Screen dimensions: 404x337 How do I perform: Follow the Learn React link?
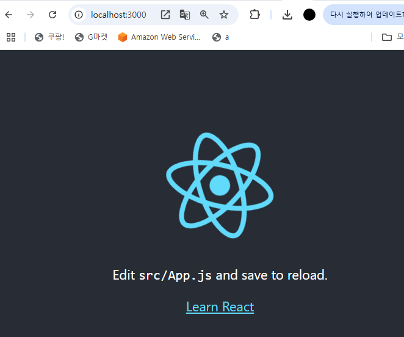220,307
